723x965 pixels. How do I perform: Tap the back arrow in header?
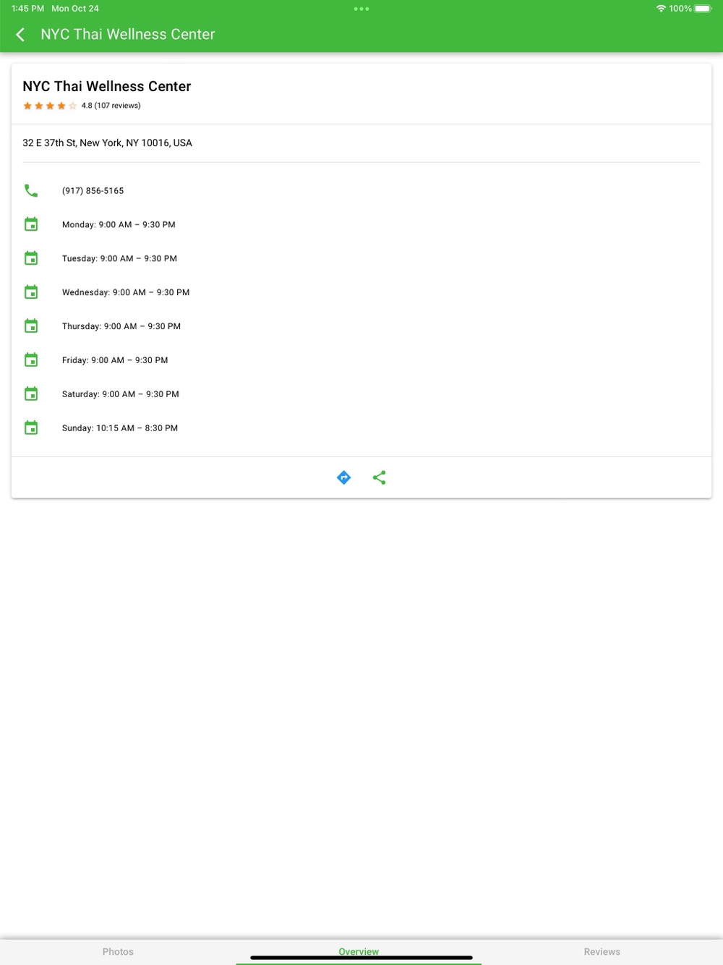tap(21, 35)
